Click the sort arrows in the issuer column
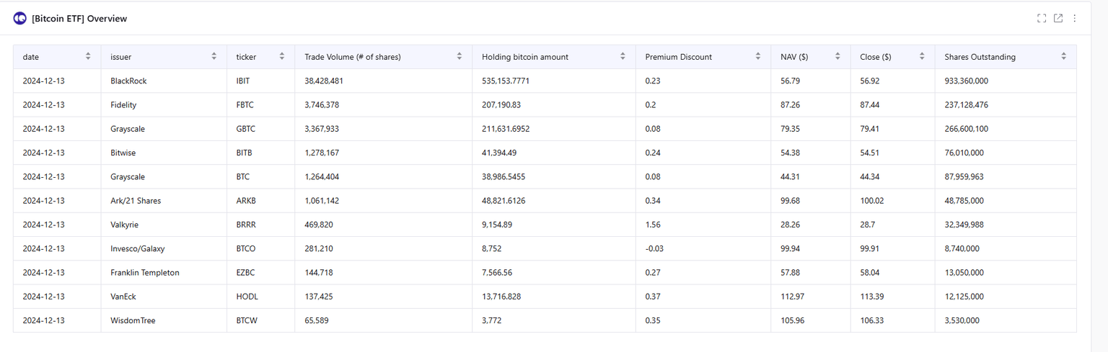1108x352 pixels. coord(214,56)
